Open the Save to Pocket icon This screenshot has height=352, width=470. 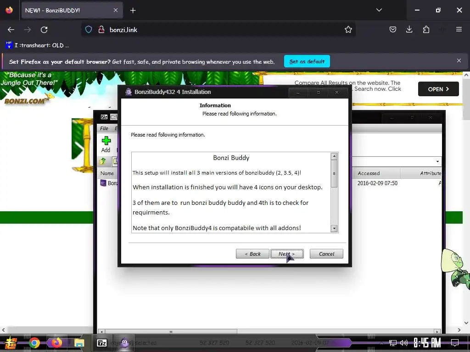point(393,29)
